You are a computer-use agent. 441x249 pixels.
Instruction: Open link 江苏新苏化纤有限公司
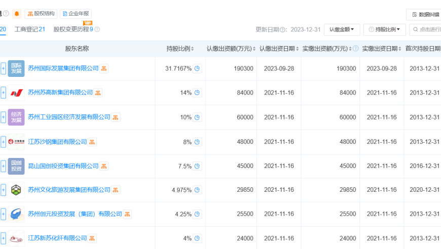click(57, 238)
